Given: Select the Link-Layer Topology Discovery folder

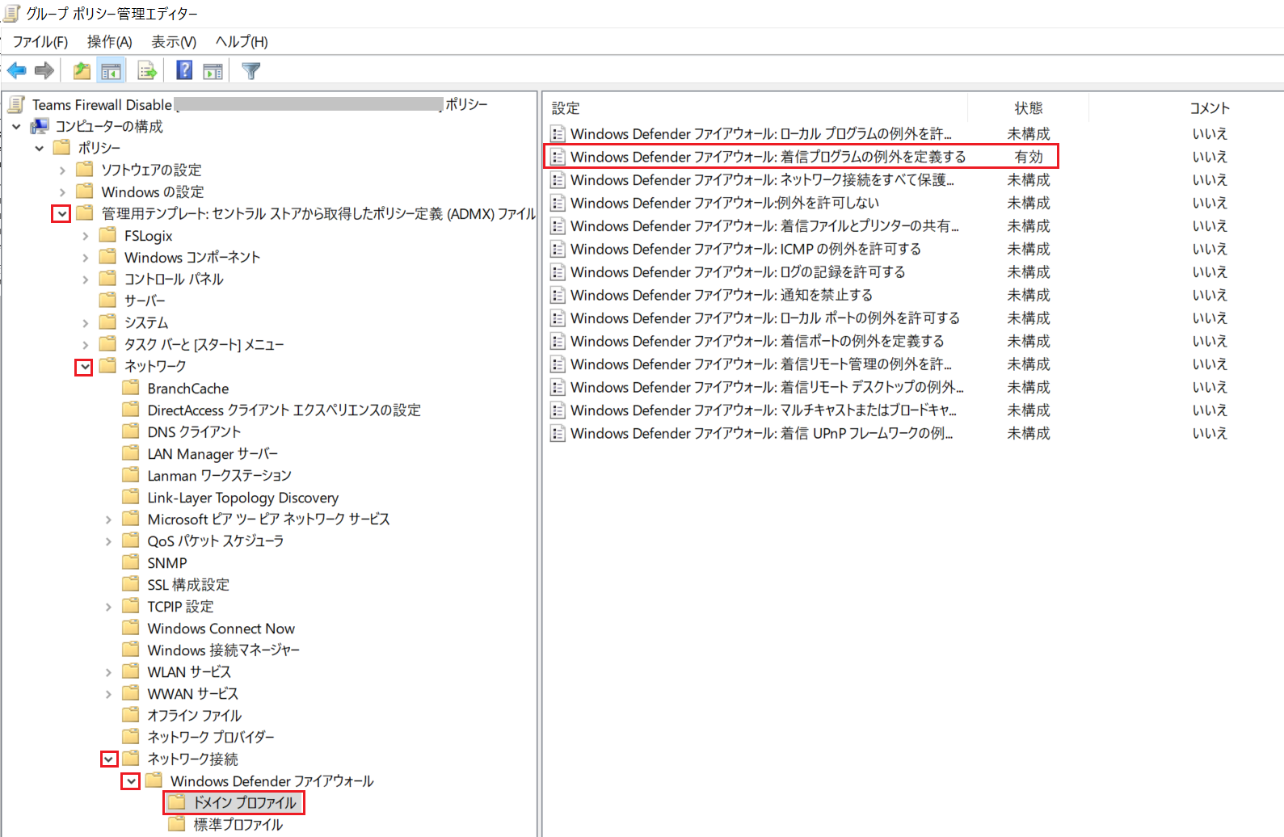Looking at the screenshot, I should 242,498.
